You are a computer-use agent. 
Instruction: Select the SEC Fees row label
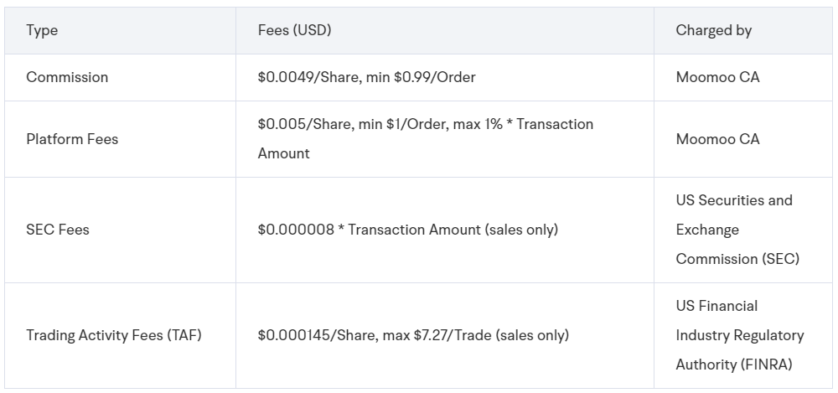58,230
